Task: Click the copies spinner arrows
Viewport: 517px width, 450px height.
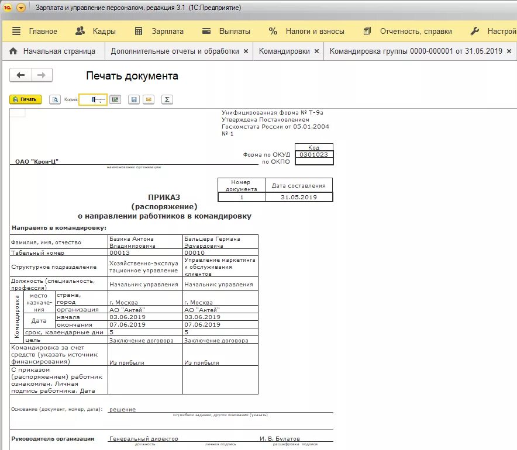Action: (101, 99)
